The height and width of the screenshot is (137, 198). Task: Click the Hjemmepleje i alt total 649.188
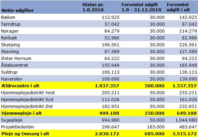coord(187,113)
